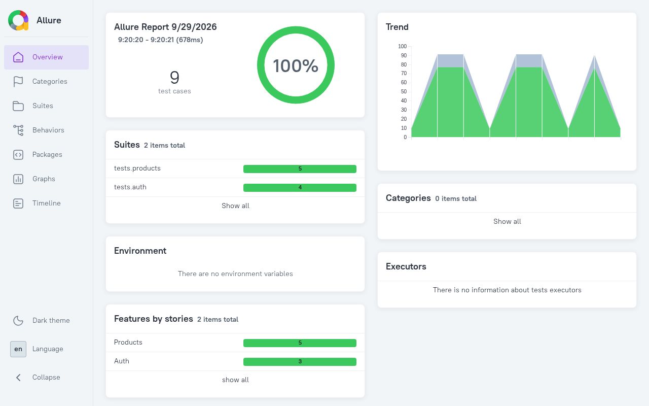Click the Allure brand name text
Screen dimensions: 649x406
coord(49,20)
